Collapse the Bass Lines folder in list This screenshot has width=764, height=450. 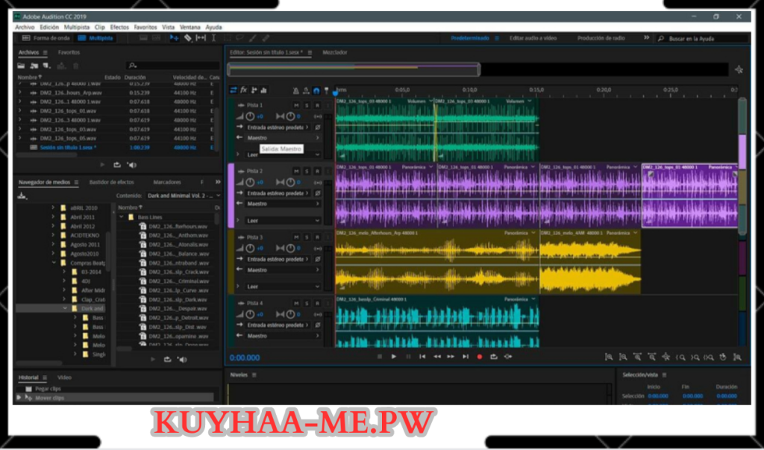tap(122, 217)
